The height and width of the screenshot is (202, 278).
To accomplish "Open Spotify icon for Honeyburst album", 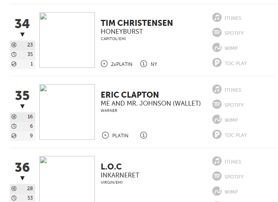I will point(217,33).
